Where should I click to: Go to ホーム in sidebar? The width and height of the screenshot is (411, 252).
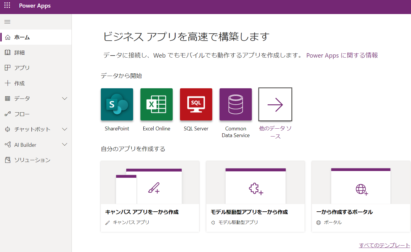click(x=36, y=37)
